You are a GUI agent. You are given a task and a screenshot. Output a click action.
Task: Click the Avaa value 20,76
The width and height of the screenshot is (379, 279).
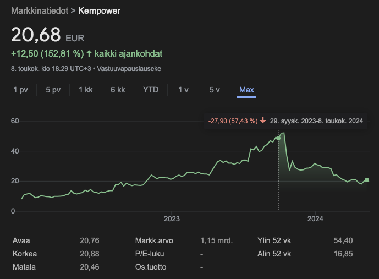(x=90, y=240)
